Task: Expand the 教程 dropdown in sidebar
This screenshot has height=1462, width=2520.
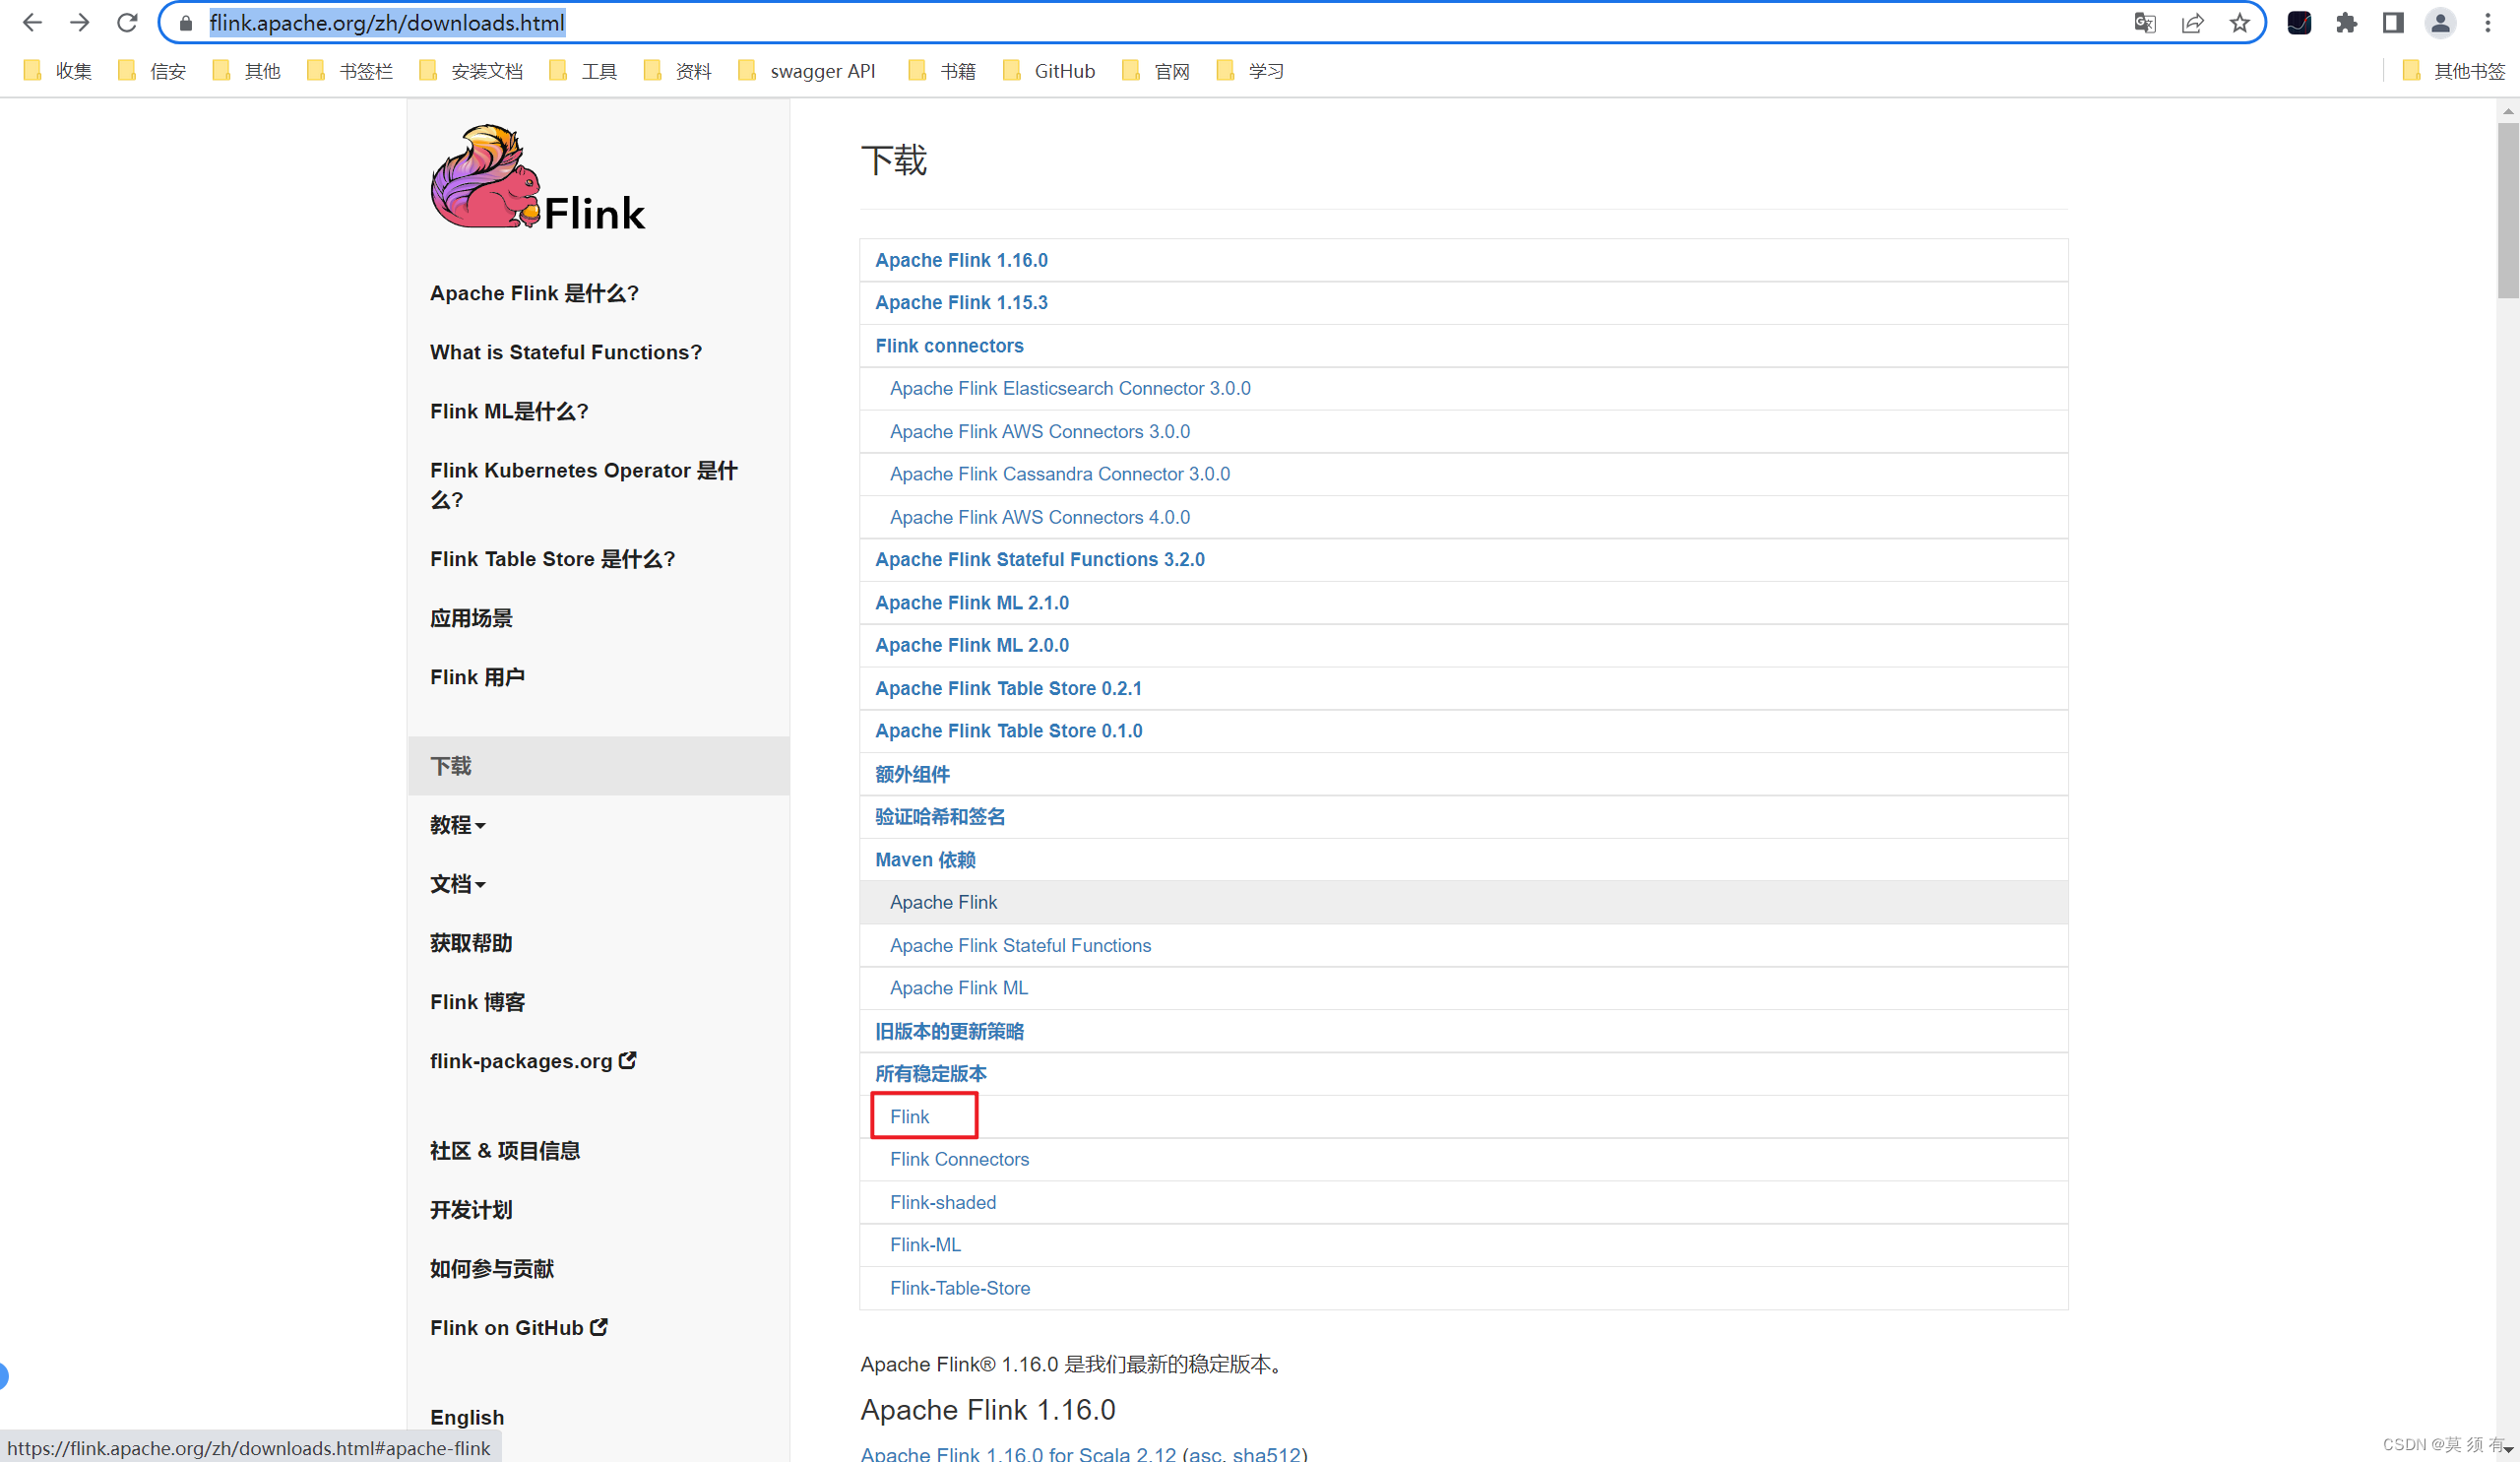Action: tap(458, 825)
